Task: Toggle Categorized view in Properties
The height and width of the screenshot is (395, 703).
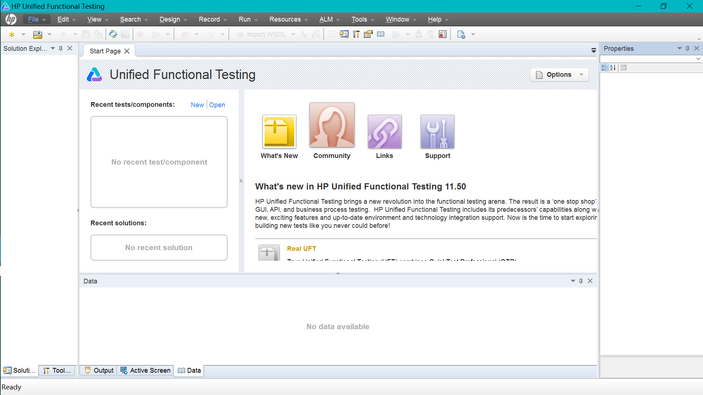Action: 605,68
